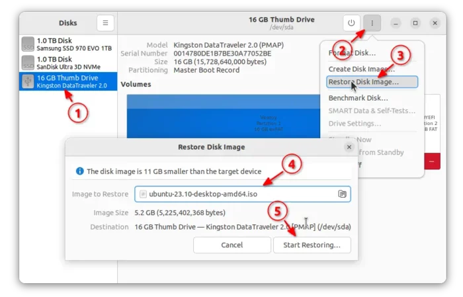The width and height of the screenshot is (463, 297).
Task: Click the red minus delete partition button
Action: (433, 161)
